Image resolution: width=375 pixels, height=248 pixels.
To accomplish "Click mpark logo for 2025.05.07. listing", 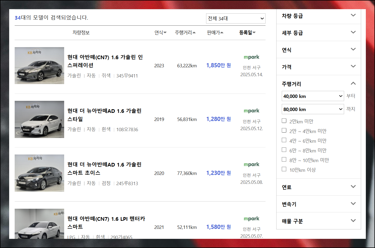I will (251, 219).
